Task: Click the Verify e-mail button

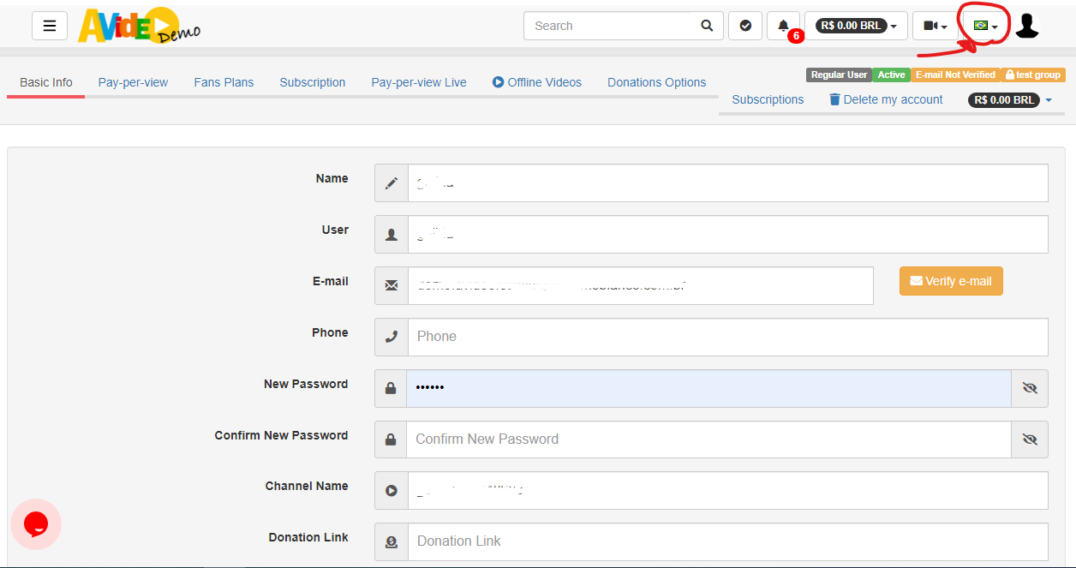Action: click(x=951, y=280)
